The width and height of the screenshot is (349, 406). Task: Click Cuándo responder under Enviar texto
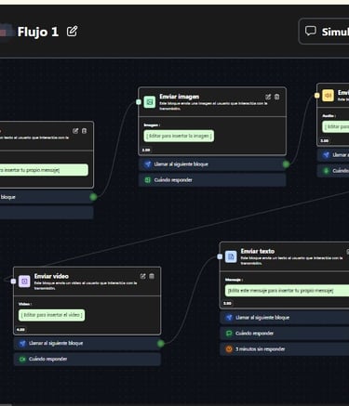coord(285,334)
